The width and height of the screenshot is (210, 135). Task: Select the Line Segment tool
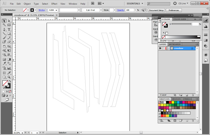pos(4,34)
